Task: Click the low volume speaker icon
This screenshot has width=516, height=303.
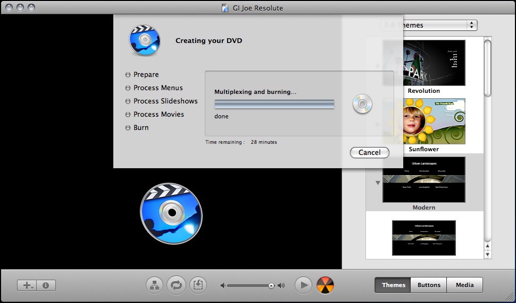Action: click(223, 285)
